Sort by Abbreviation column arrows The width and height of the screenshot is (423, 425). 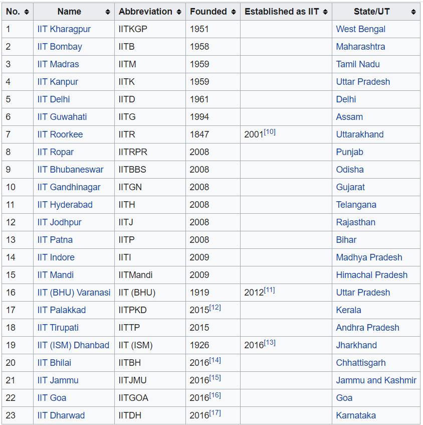click(x=179, y=12)
